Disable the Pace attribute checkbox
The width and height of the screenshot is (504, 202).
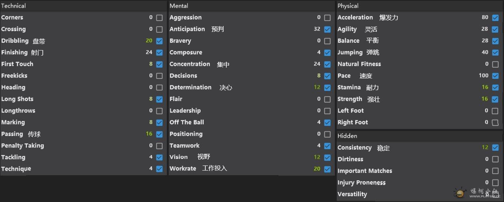(495, 76)
